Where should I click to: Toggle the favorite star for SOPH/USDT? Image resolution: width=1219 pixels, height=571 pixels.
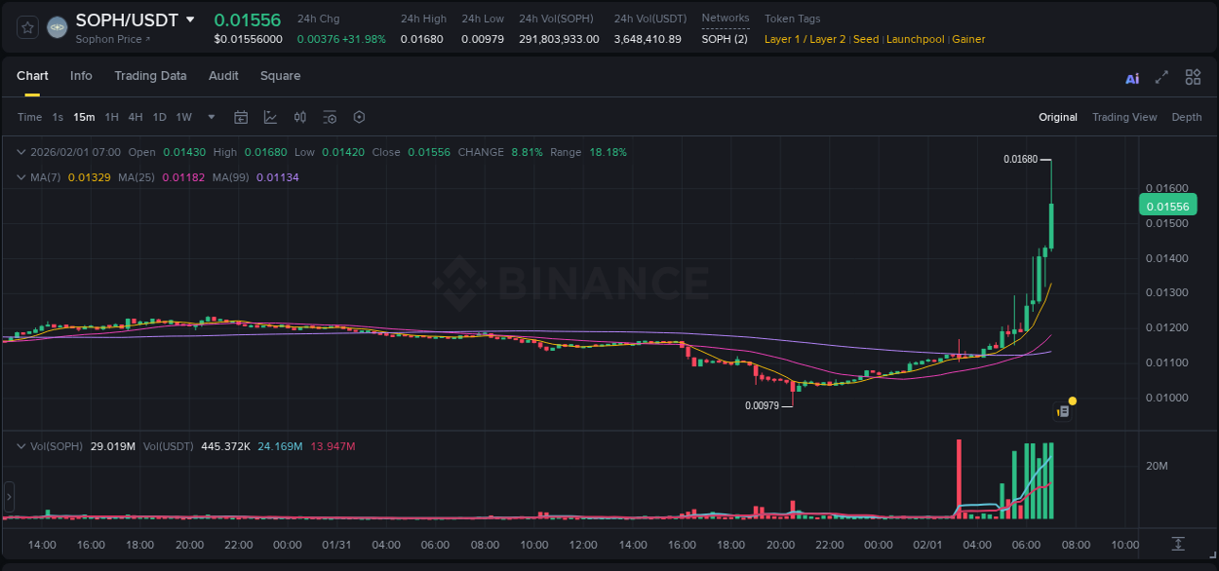26,27
